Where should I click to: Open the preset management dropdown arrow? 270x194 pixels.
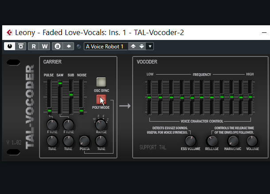click(150, 46)
